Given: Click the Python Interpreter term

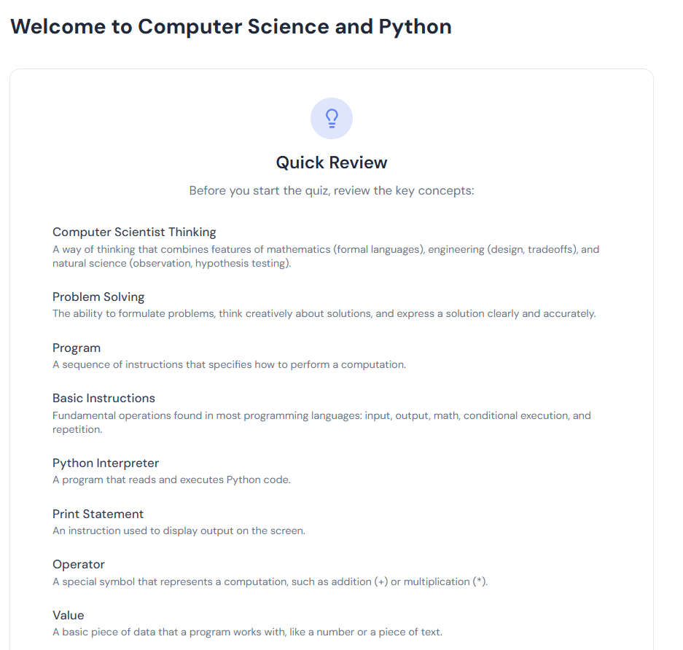Looking at the screenshot, I should (106, 463).
